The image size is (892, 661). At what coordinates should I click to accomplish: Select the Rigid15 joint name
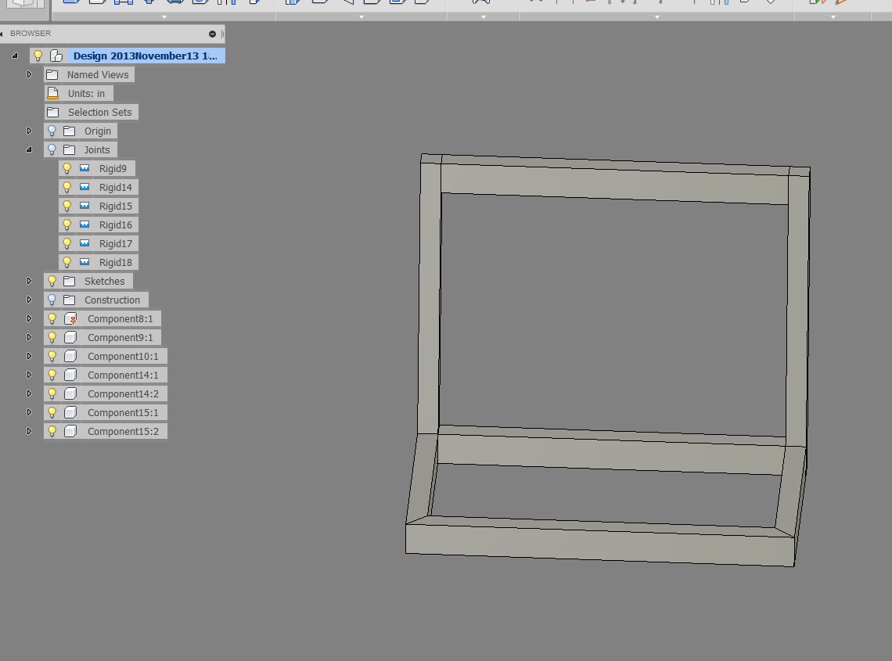pos(116,206)
